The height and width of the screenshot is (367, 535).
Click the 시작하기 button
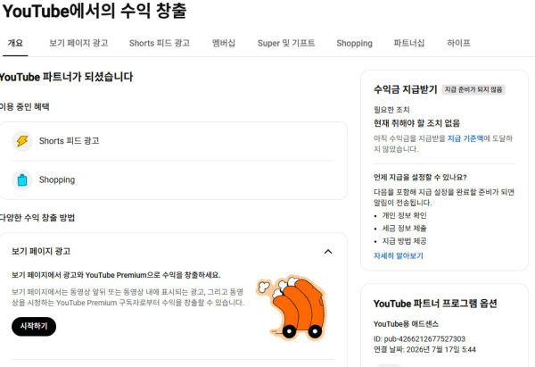pos(34,326)
